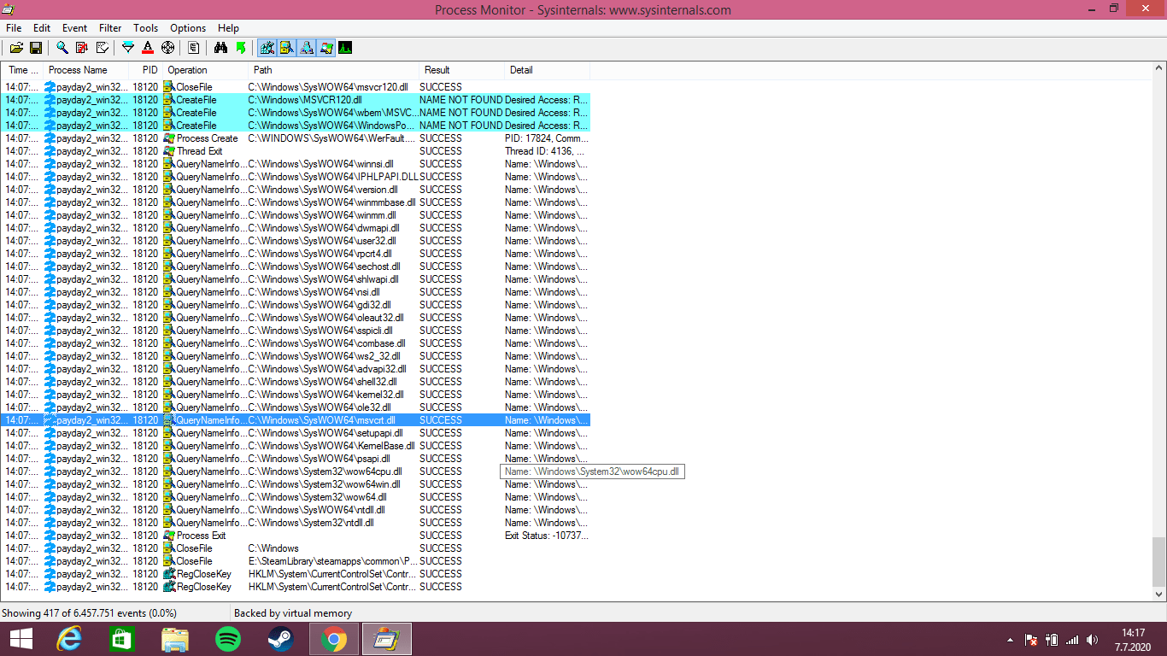Click the battery tray icon
1167x656 pixels.
pyautogui.click(x=1052, y=640)
